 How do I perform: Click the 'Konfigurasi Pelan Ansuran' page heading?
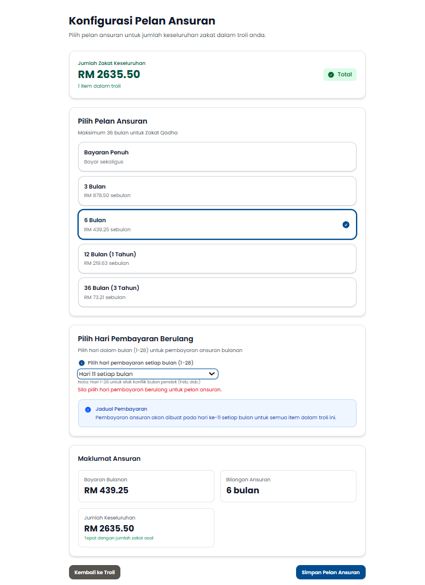click(x=142, y=21)
